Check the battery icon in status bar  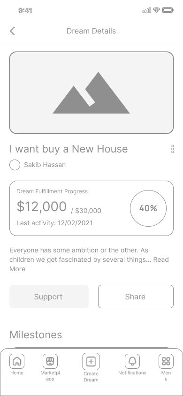point(168,10)
